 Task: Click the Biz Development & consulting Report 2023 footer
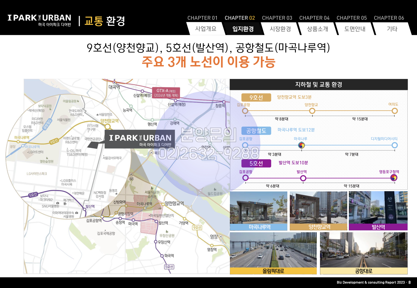(371, 282)
